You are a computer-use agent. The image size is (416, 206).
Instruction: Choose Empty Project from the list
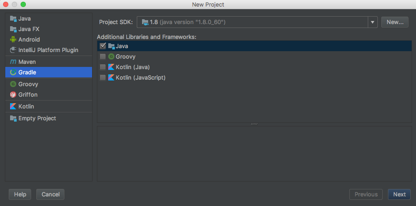37,119
